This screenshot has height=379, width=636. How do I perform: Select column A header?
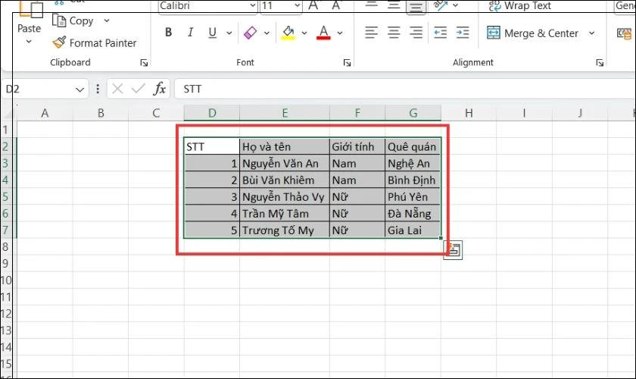click(x=45, y=113)
